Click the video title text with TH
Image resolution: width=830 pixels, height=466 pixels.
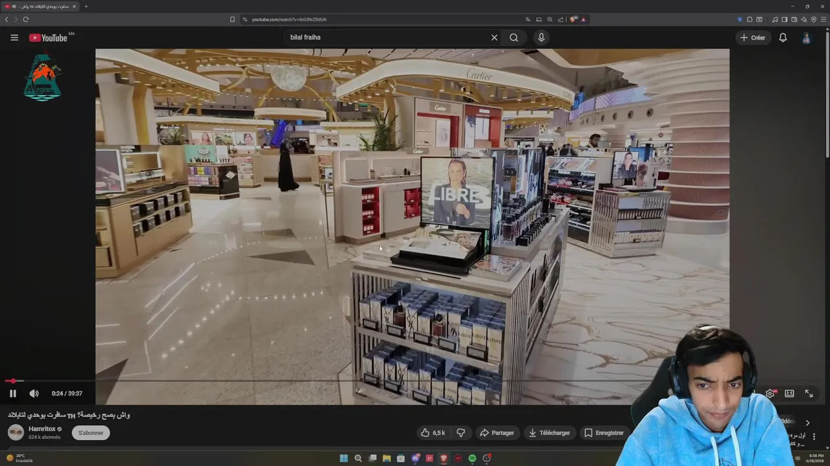69,415
